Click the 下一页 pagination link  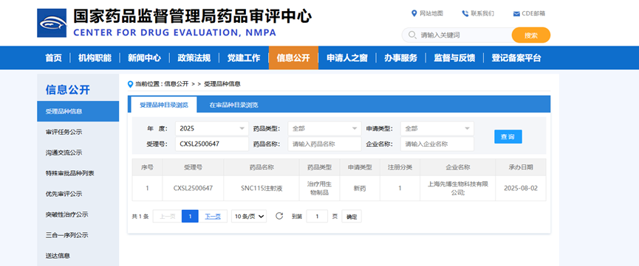click(213, 217)
